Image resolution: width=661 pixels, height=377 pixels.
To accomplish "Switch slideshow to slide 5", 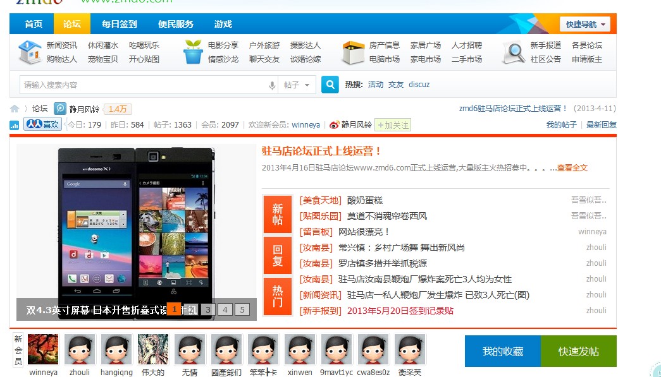I will [242, 309].
